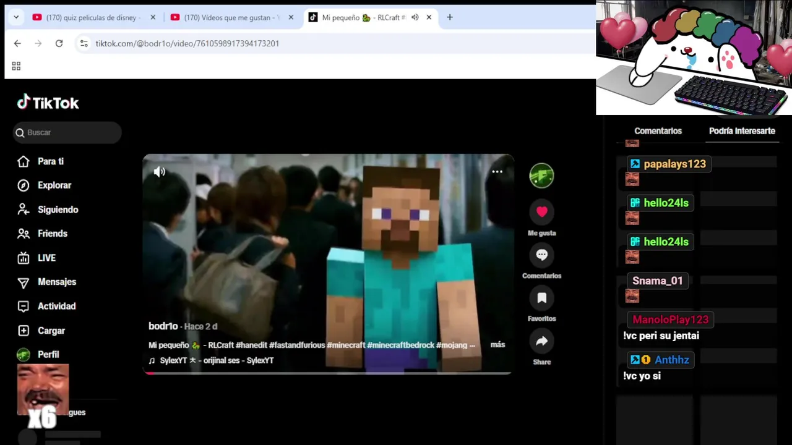This screenshot has height=445, width=792.
Task: Switch to the Podría interesarte tab
Action: [742, 131]
